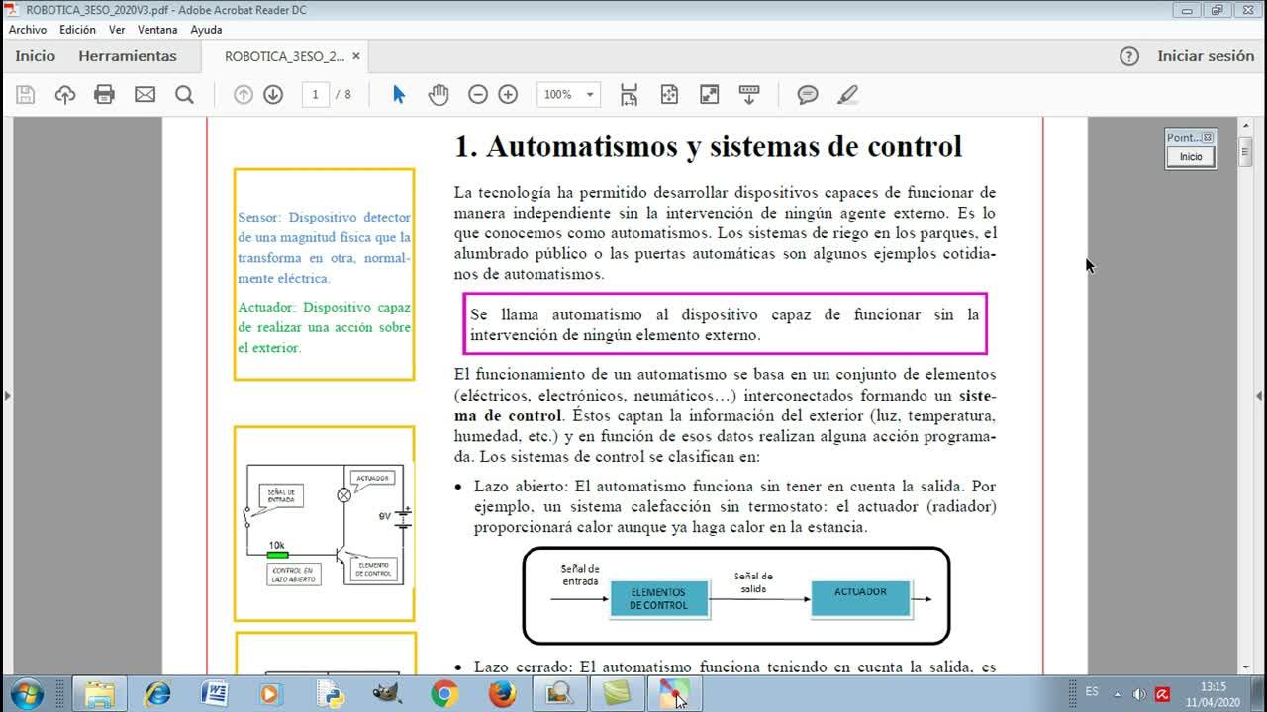Click the Save file icon
The width and height of the screenshot is (1267, 712).
pyautogui.click(x=26, y=95)
